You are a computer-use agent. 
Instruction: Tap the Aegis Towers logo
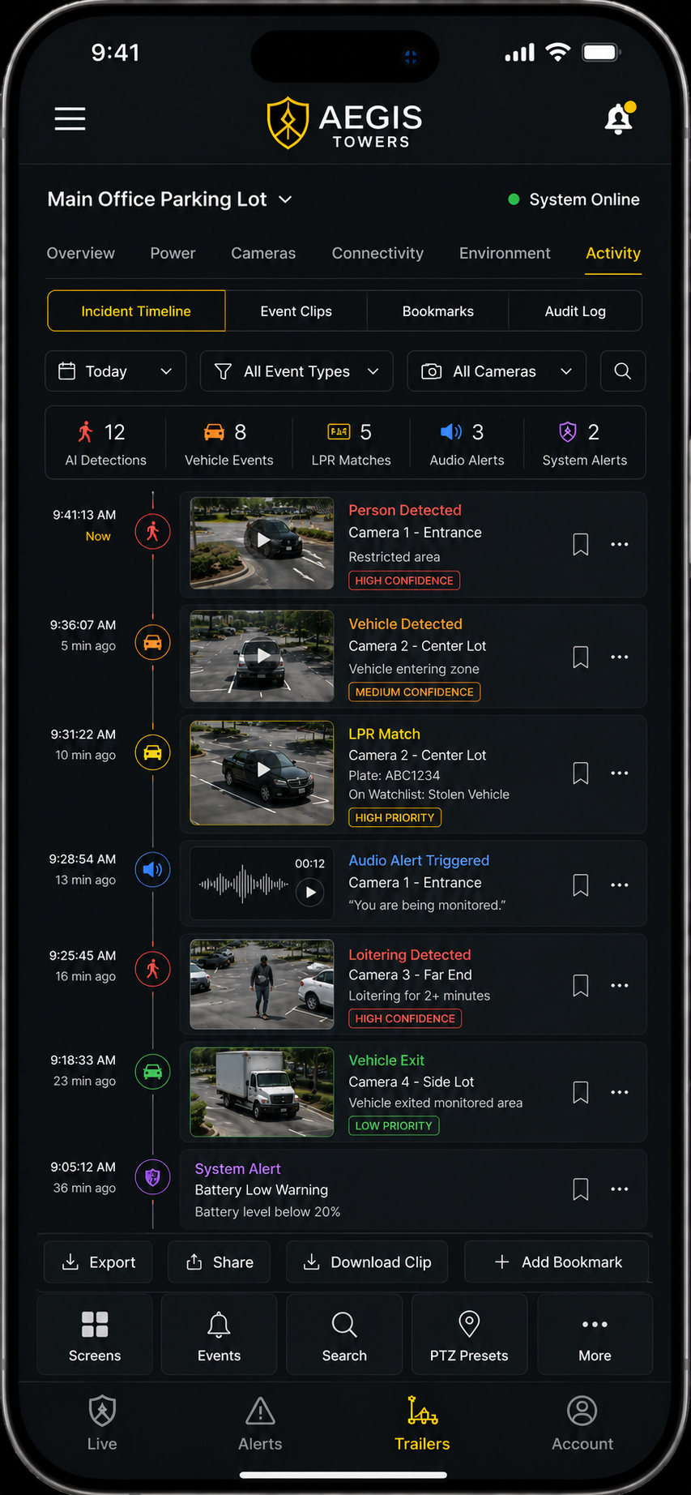tap(344, 123)
